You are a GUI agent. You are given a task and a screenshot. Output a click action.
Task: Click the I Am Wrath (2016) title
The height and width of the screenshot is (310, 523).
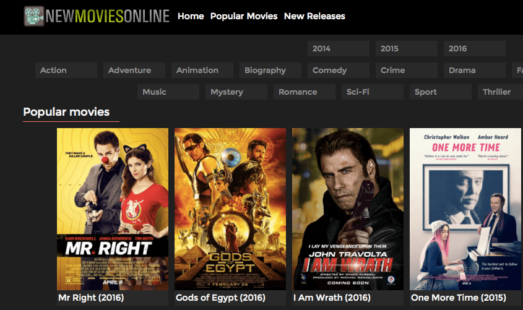[332, 298]
